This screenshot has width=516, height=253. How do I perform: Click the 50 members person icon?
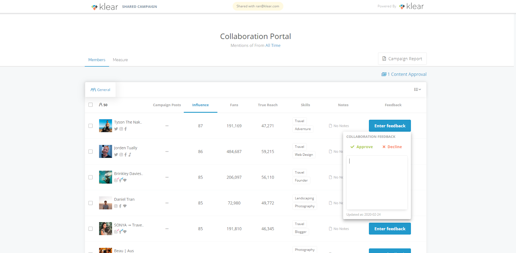[x=101, y=105]
